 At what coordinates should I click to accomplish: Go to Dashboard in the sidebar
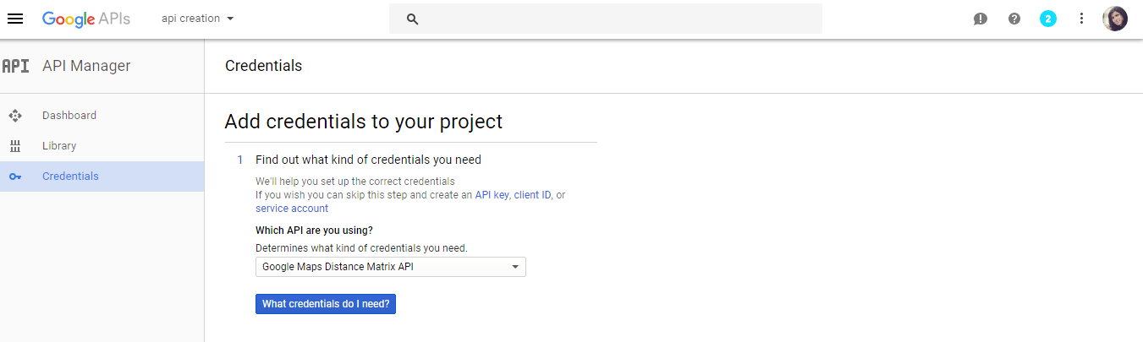69,116
